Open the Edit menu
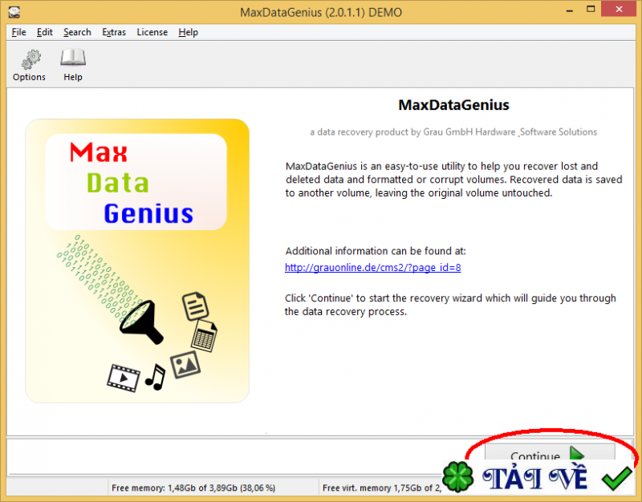Viewport: 642px width, 502px height. pyautogui.click(x=44, y=32)
